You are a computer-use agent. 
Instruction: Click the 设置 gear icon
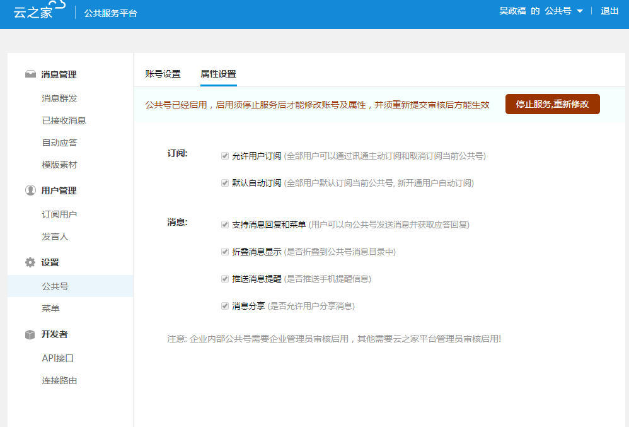[x=30, y=262]
